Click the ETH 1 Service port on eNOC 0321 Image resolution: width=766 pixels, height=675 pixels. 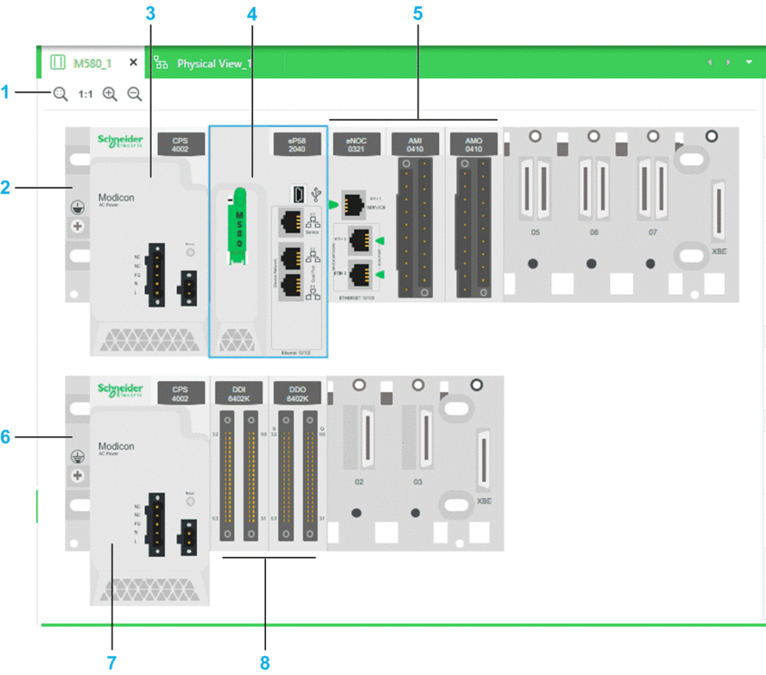click(353, 203)
